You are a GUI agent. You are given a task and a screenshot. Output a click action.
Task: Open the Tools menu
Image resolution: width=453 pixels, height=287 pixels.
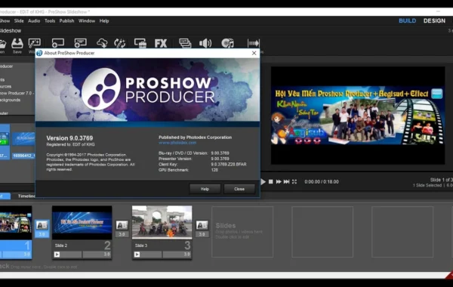50,21
